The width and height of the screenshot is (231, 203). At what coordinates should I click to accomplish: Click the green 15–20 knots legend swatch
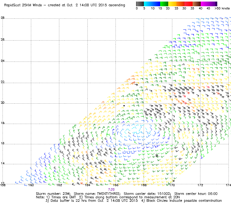(164, 4)
